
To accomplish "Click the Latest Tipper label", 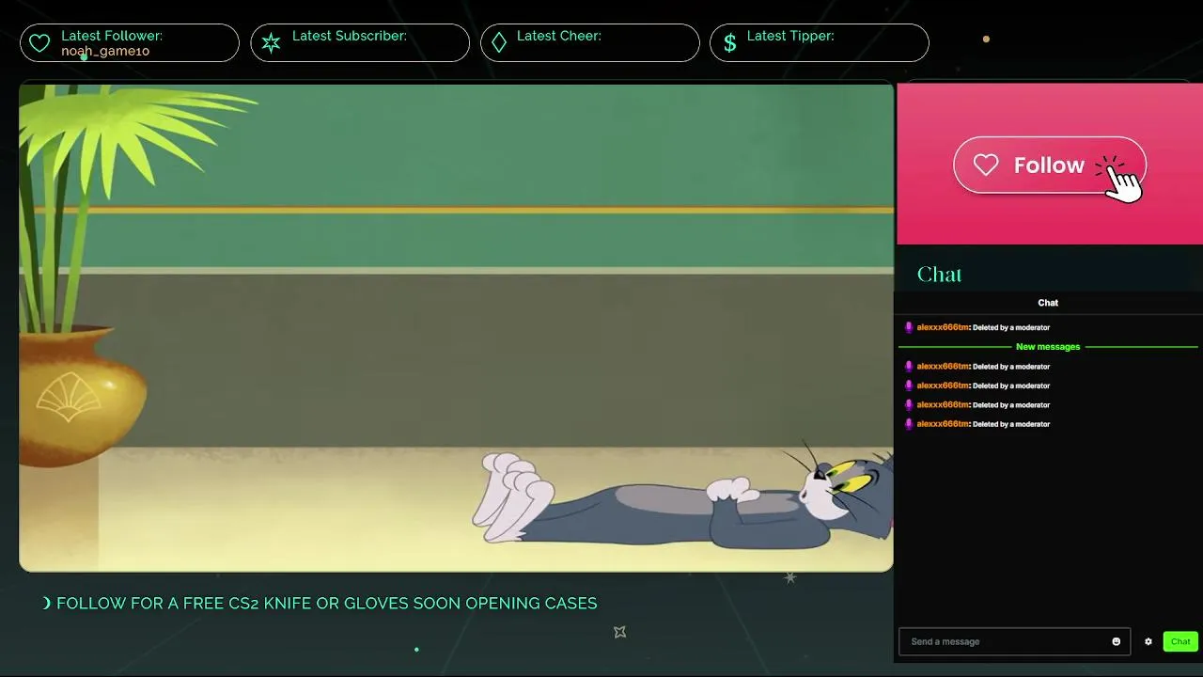I will tap(790, 36).
